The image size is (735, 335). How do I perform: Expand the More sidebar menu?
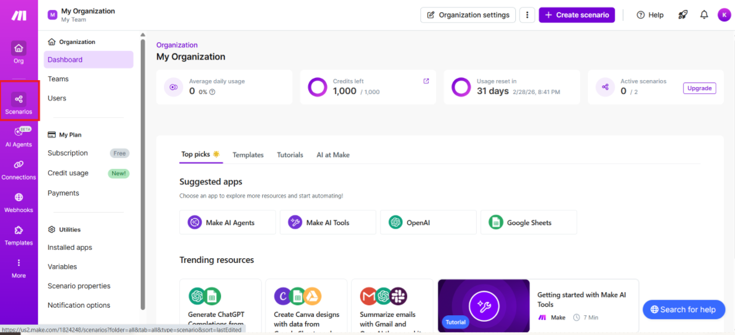(x=19, y=267)
